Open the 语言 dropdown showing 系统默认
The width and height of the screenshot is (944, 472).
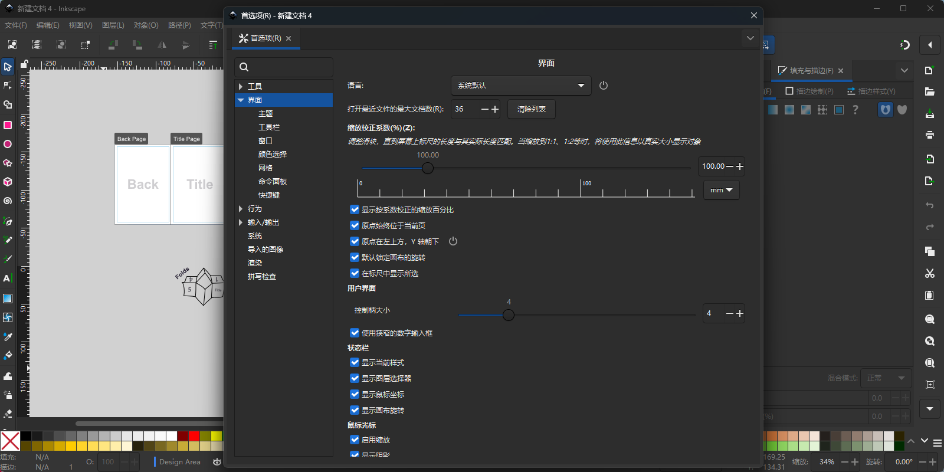click(x=520, y=86)
